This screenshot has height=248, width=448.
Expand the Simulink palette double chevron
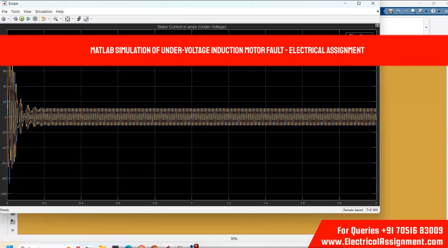[13, 230]
